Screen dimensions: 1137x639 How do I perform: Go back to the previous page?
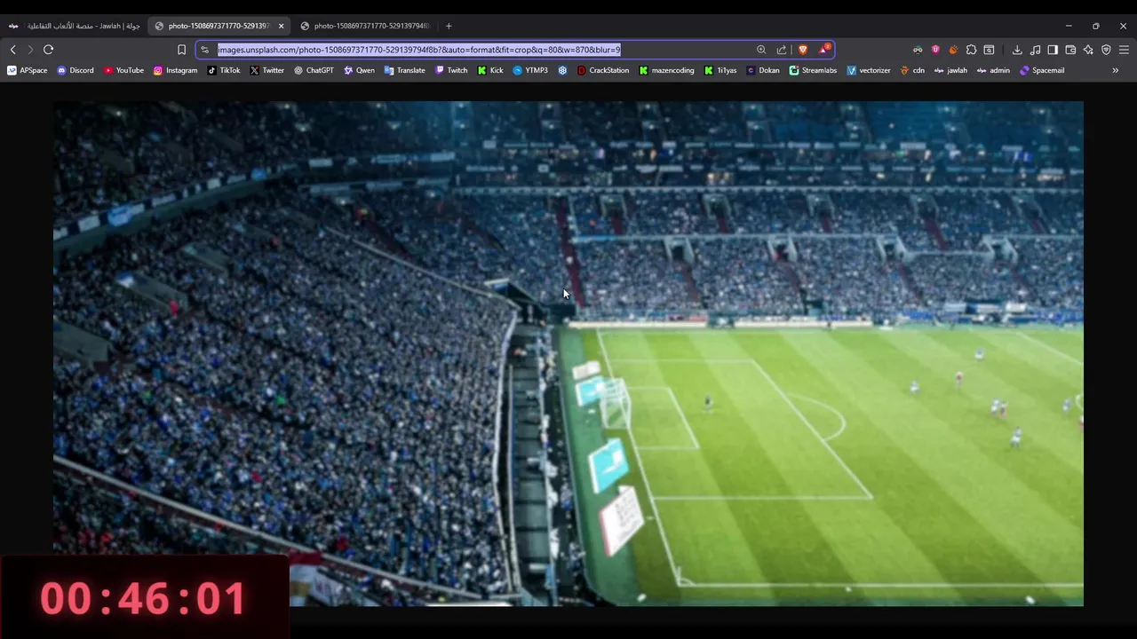12,50
